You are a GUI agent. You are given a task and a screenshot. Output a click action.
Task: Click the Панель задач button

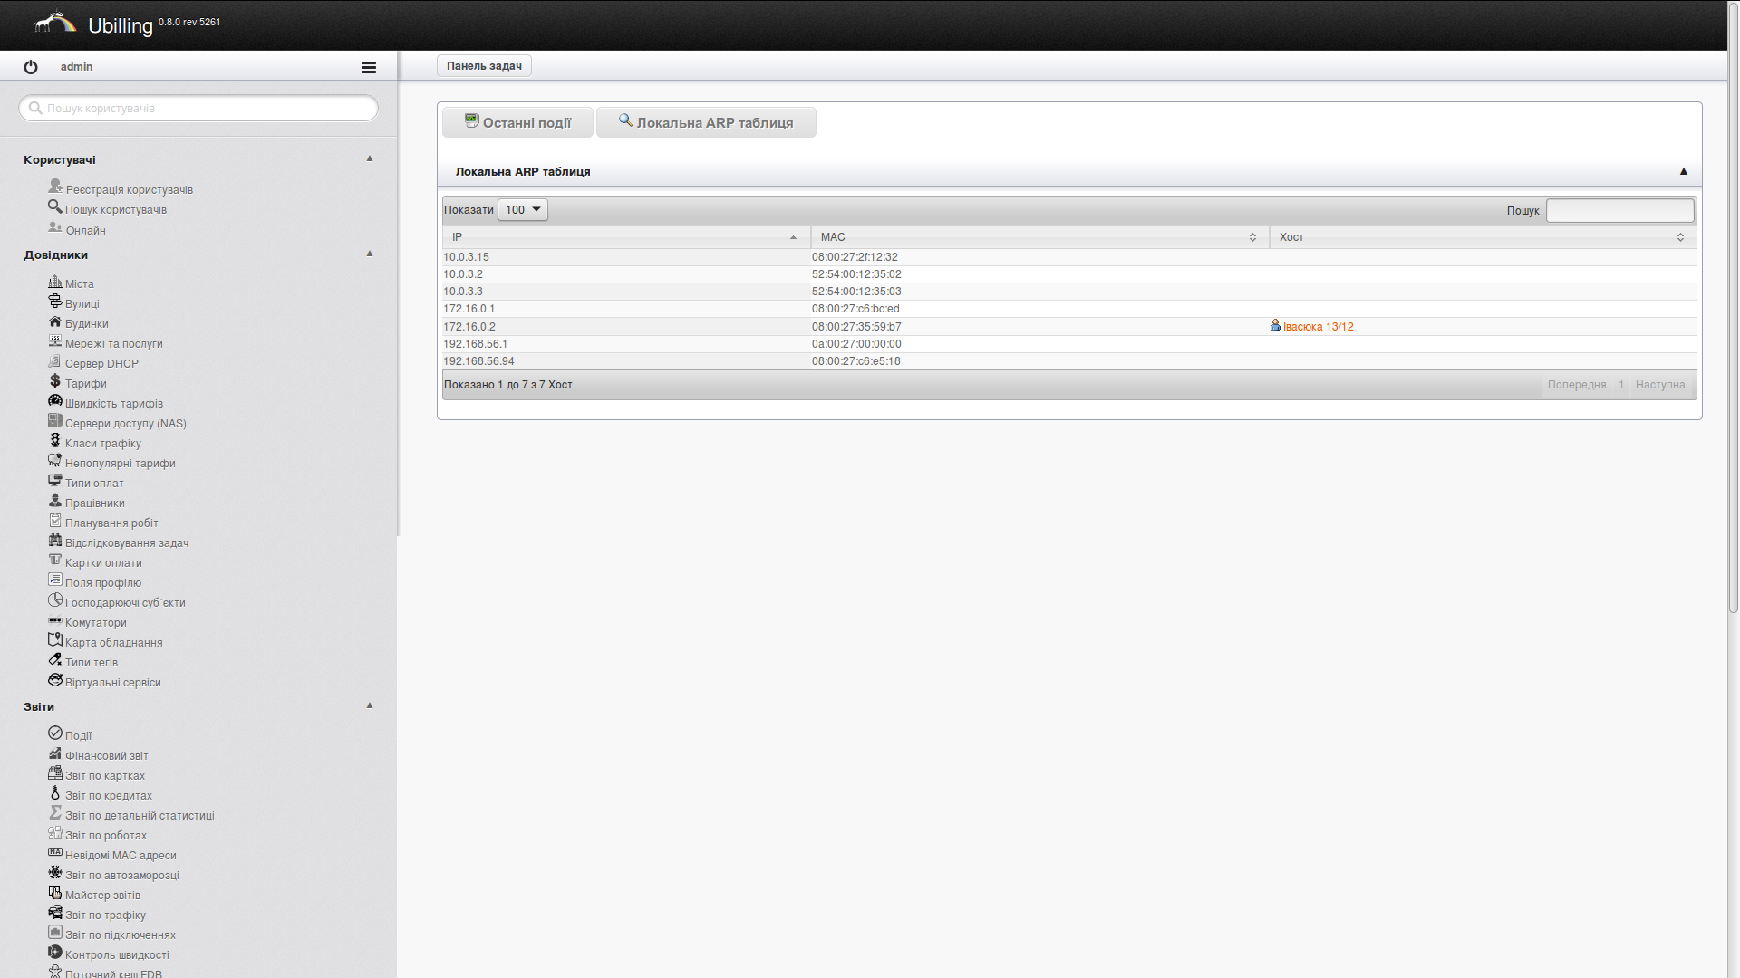pos(484,66)
